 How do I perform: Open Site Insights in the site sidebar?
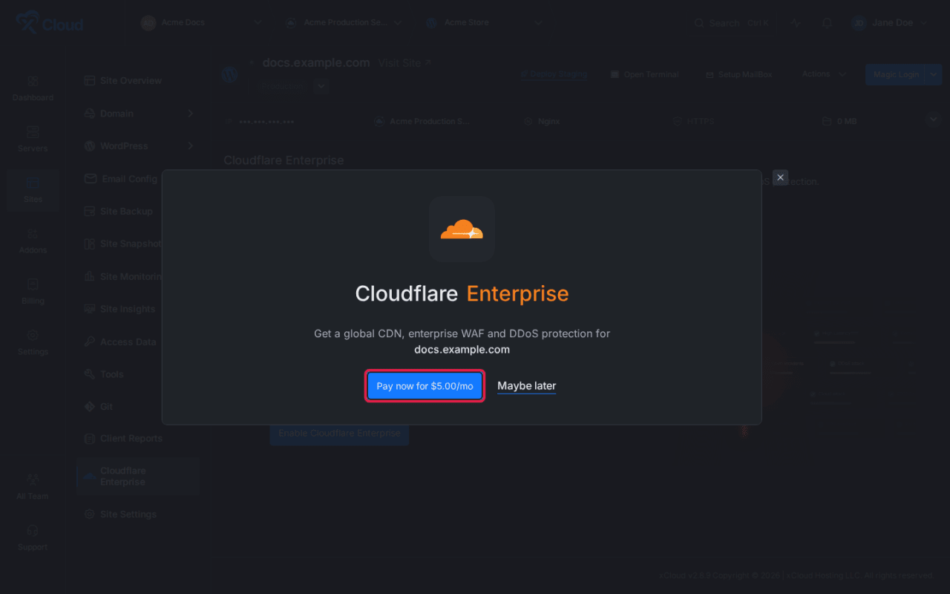coord(119,310)
